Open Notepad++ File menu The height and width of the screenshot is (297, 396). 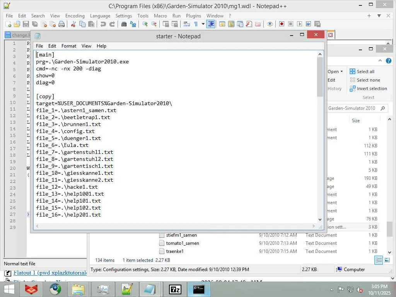click(x=9, y=15)
